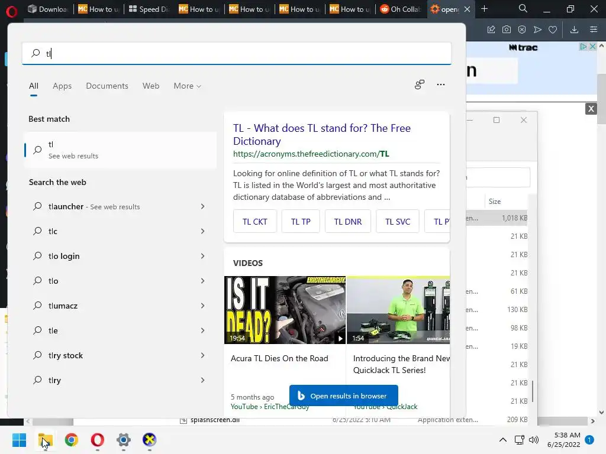Open acronyms.thefreedictionary.com URL link
The height and width of the screenshot is (454, 606).
[311, 154]
